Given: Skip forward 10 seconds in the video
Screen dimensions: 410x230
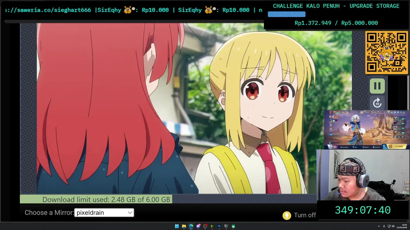Looking at the screenshot, I should 377,103.
